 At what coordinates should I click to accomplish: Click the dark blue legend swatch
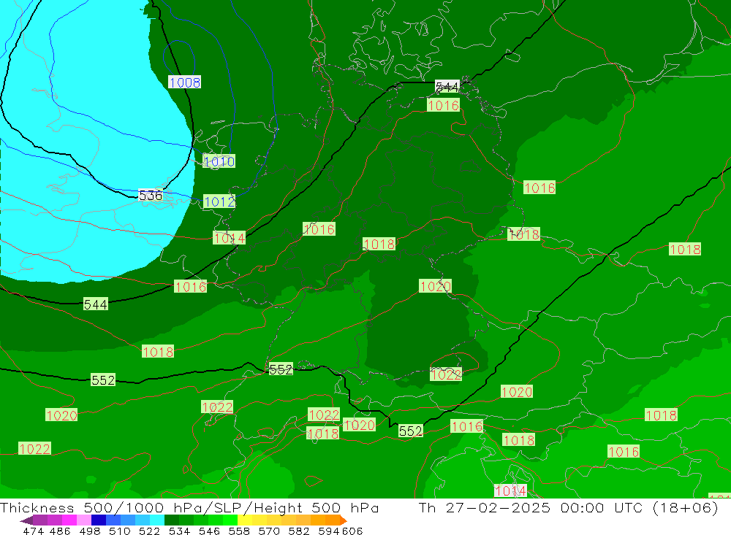[99, 520]
